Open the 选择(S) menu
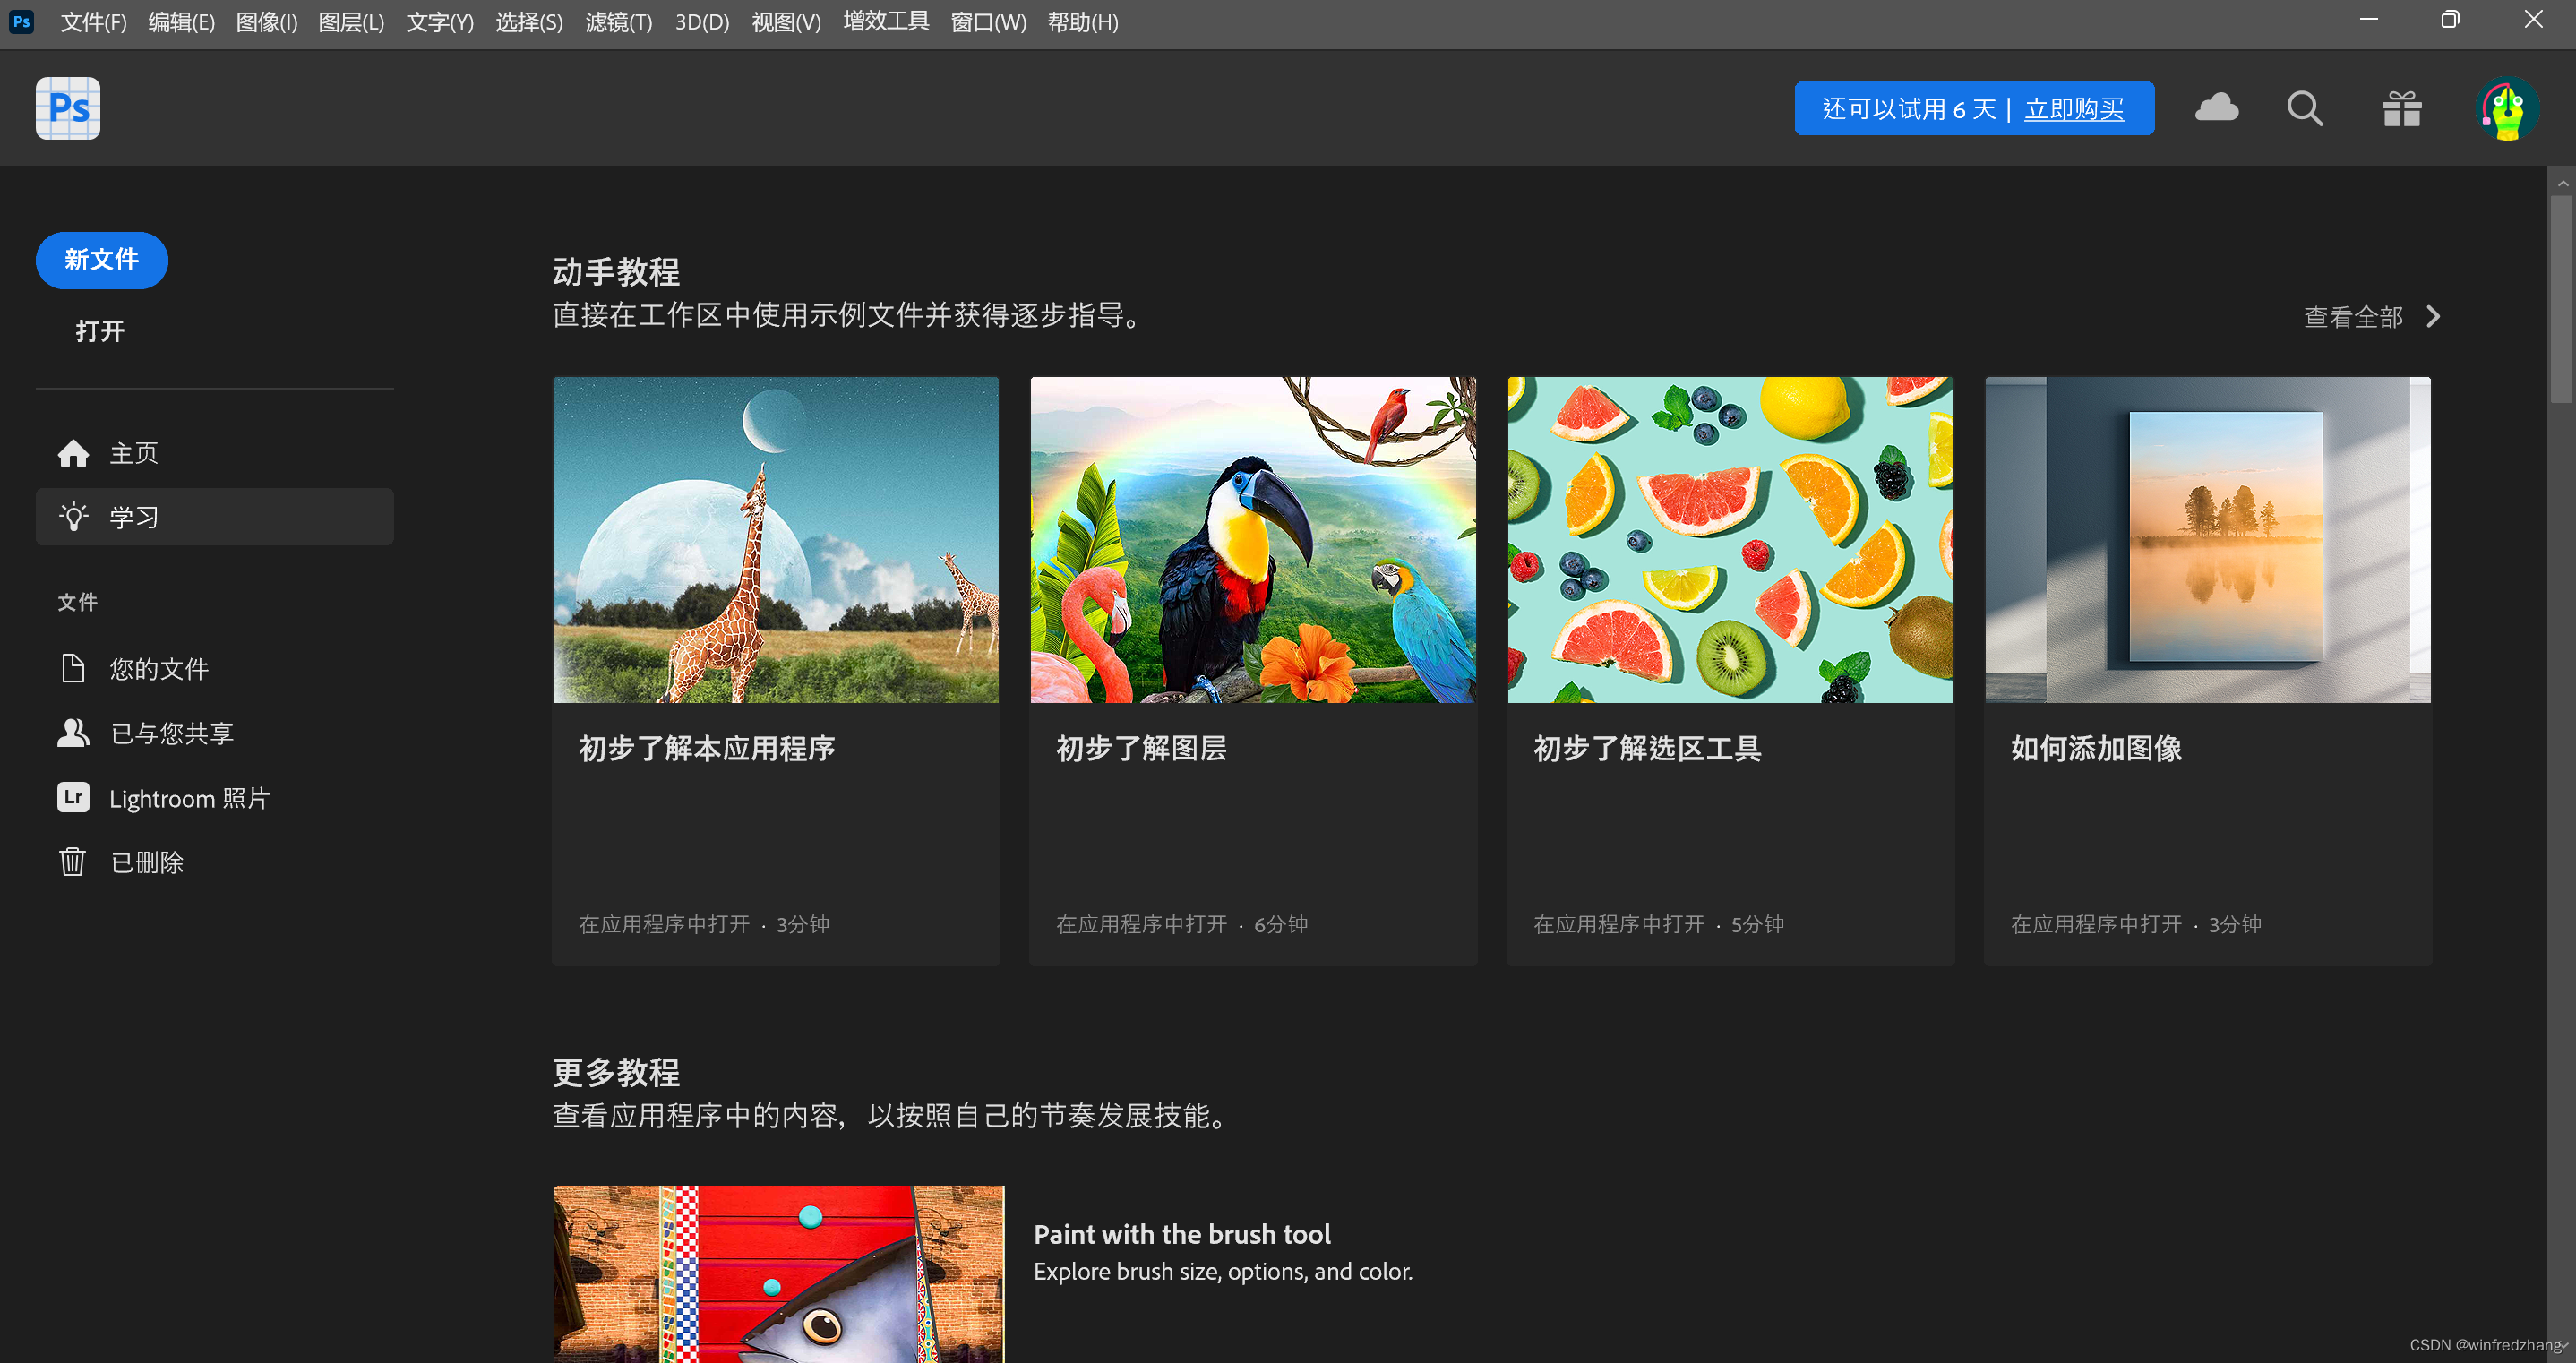 pyautogui.click(x=529, y=22)
